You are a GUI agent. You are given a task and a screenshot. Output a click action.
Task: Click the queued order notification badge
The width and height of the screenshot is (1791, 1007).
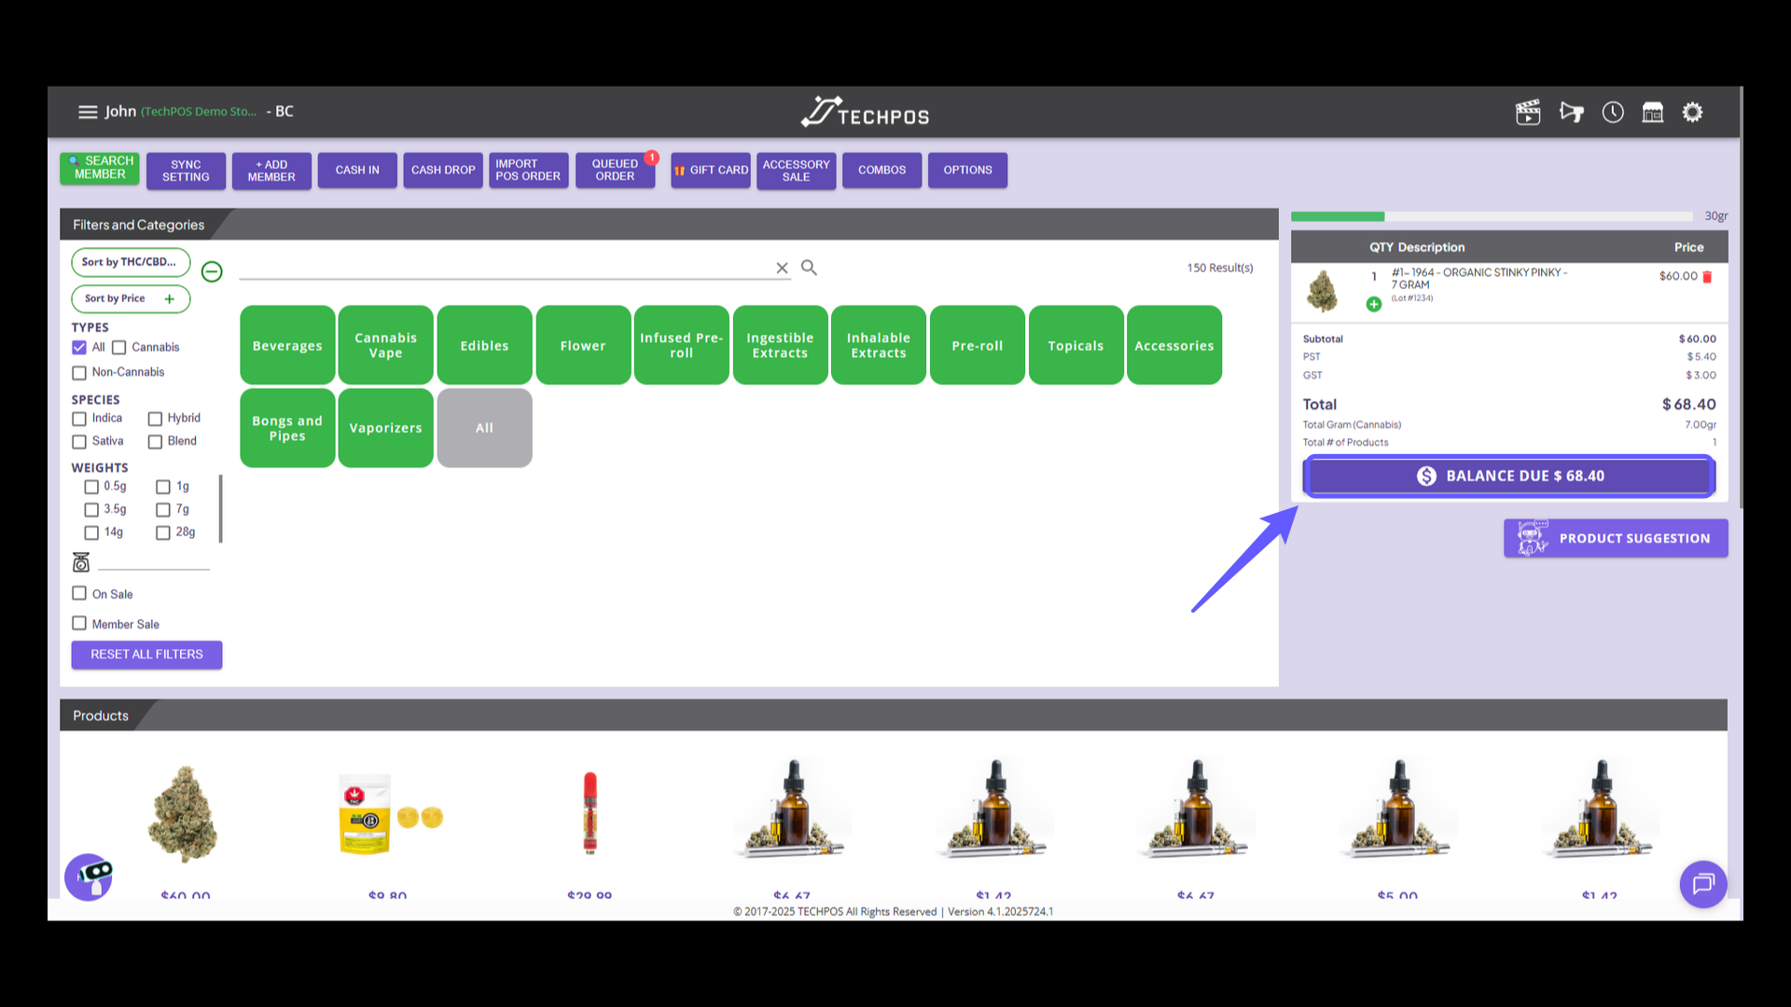[x=652, y=158]
